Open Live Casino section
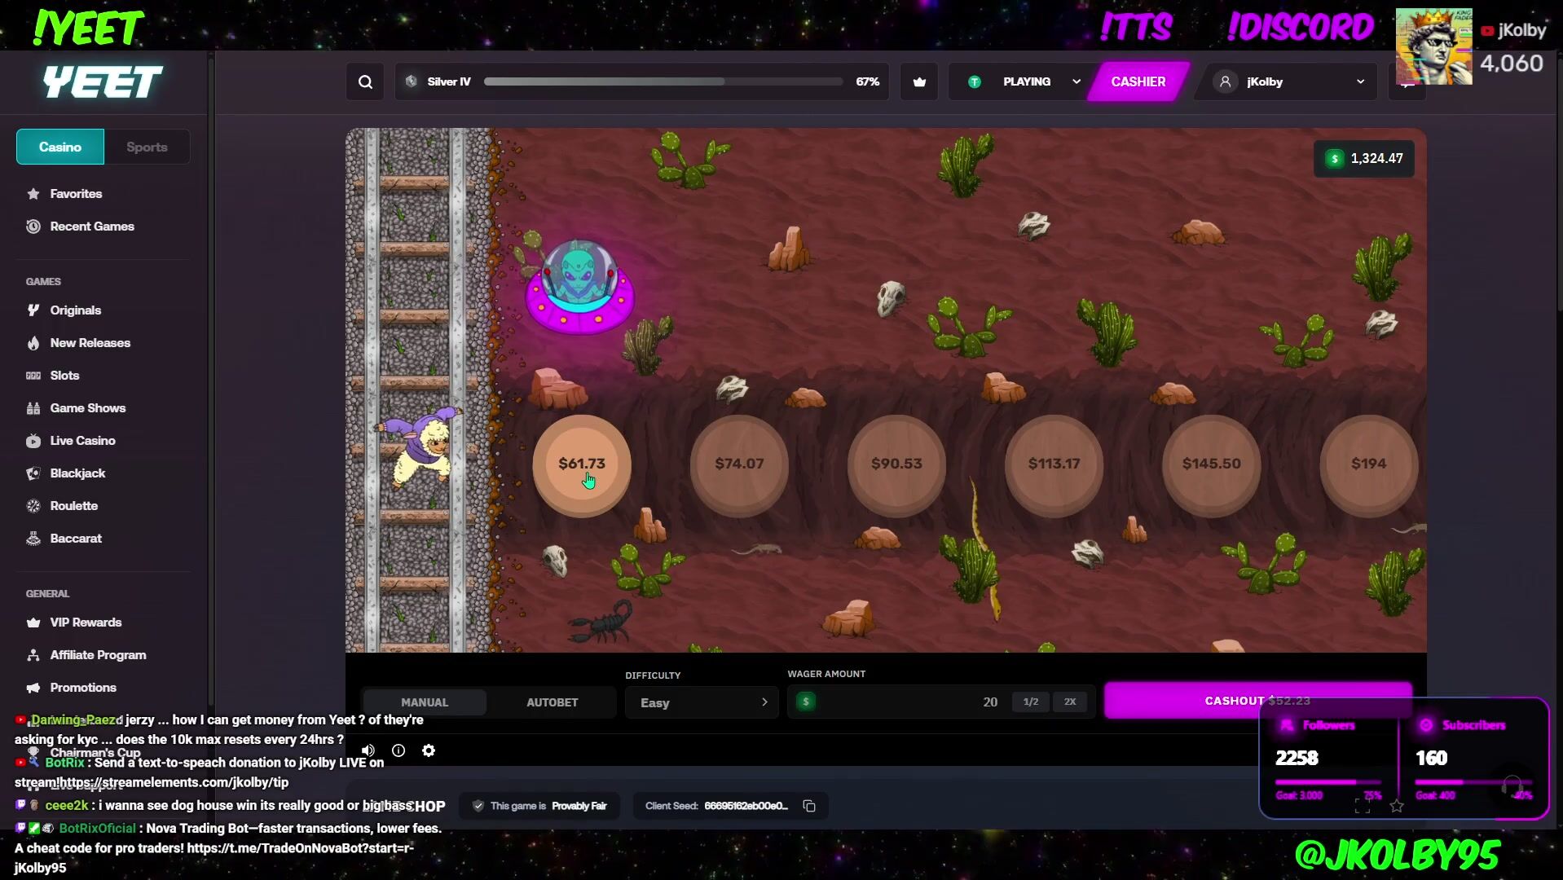The height and width of the screenshot is (880, 1563). pos(82,441)
